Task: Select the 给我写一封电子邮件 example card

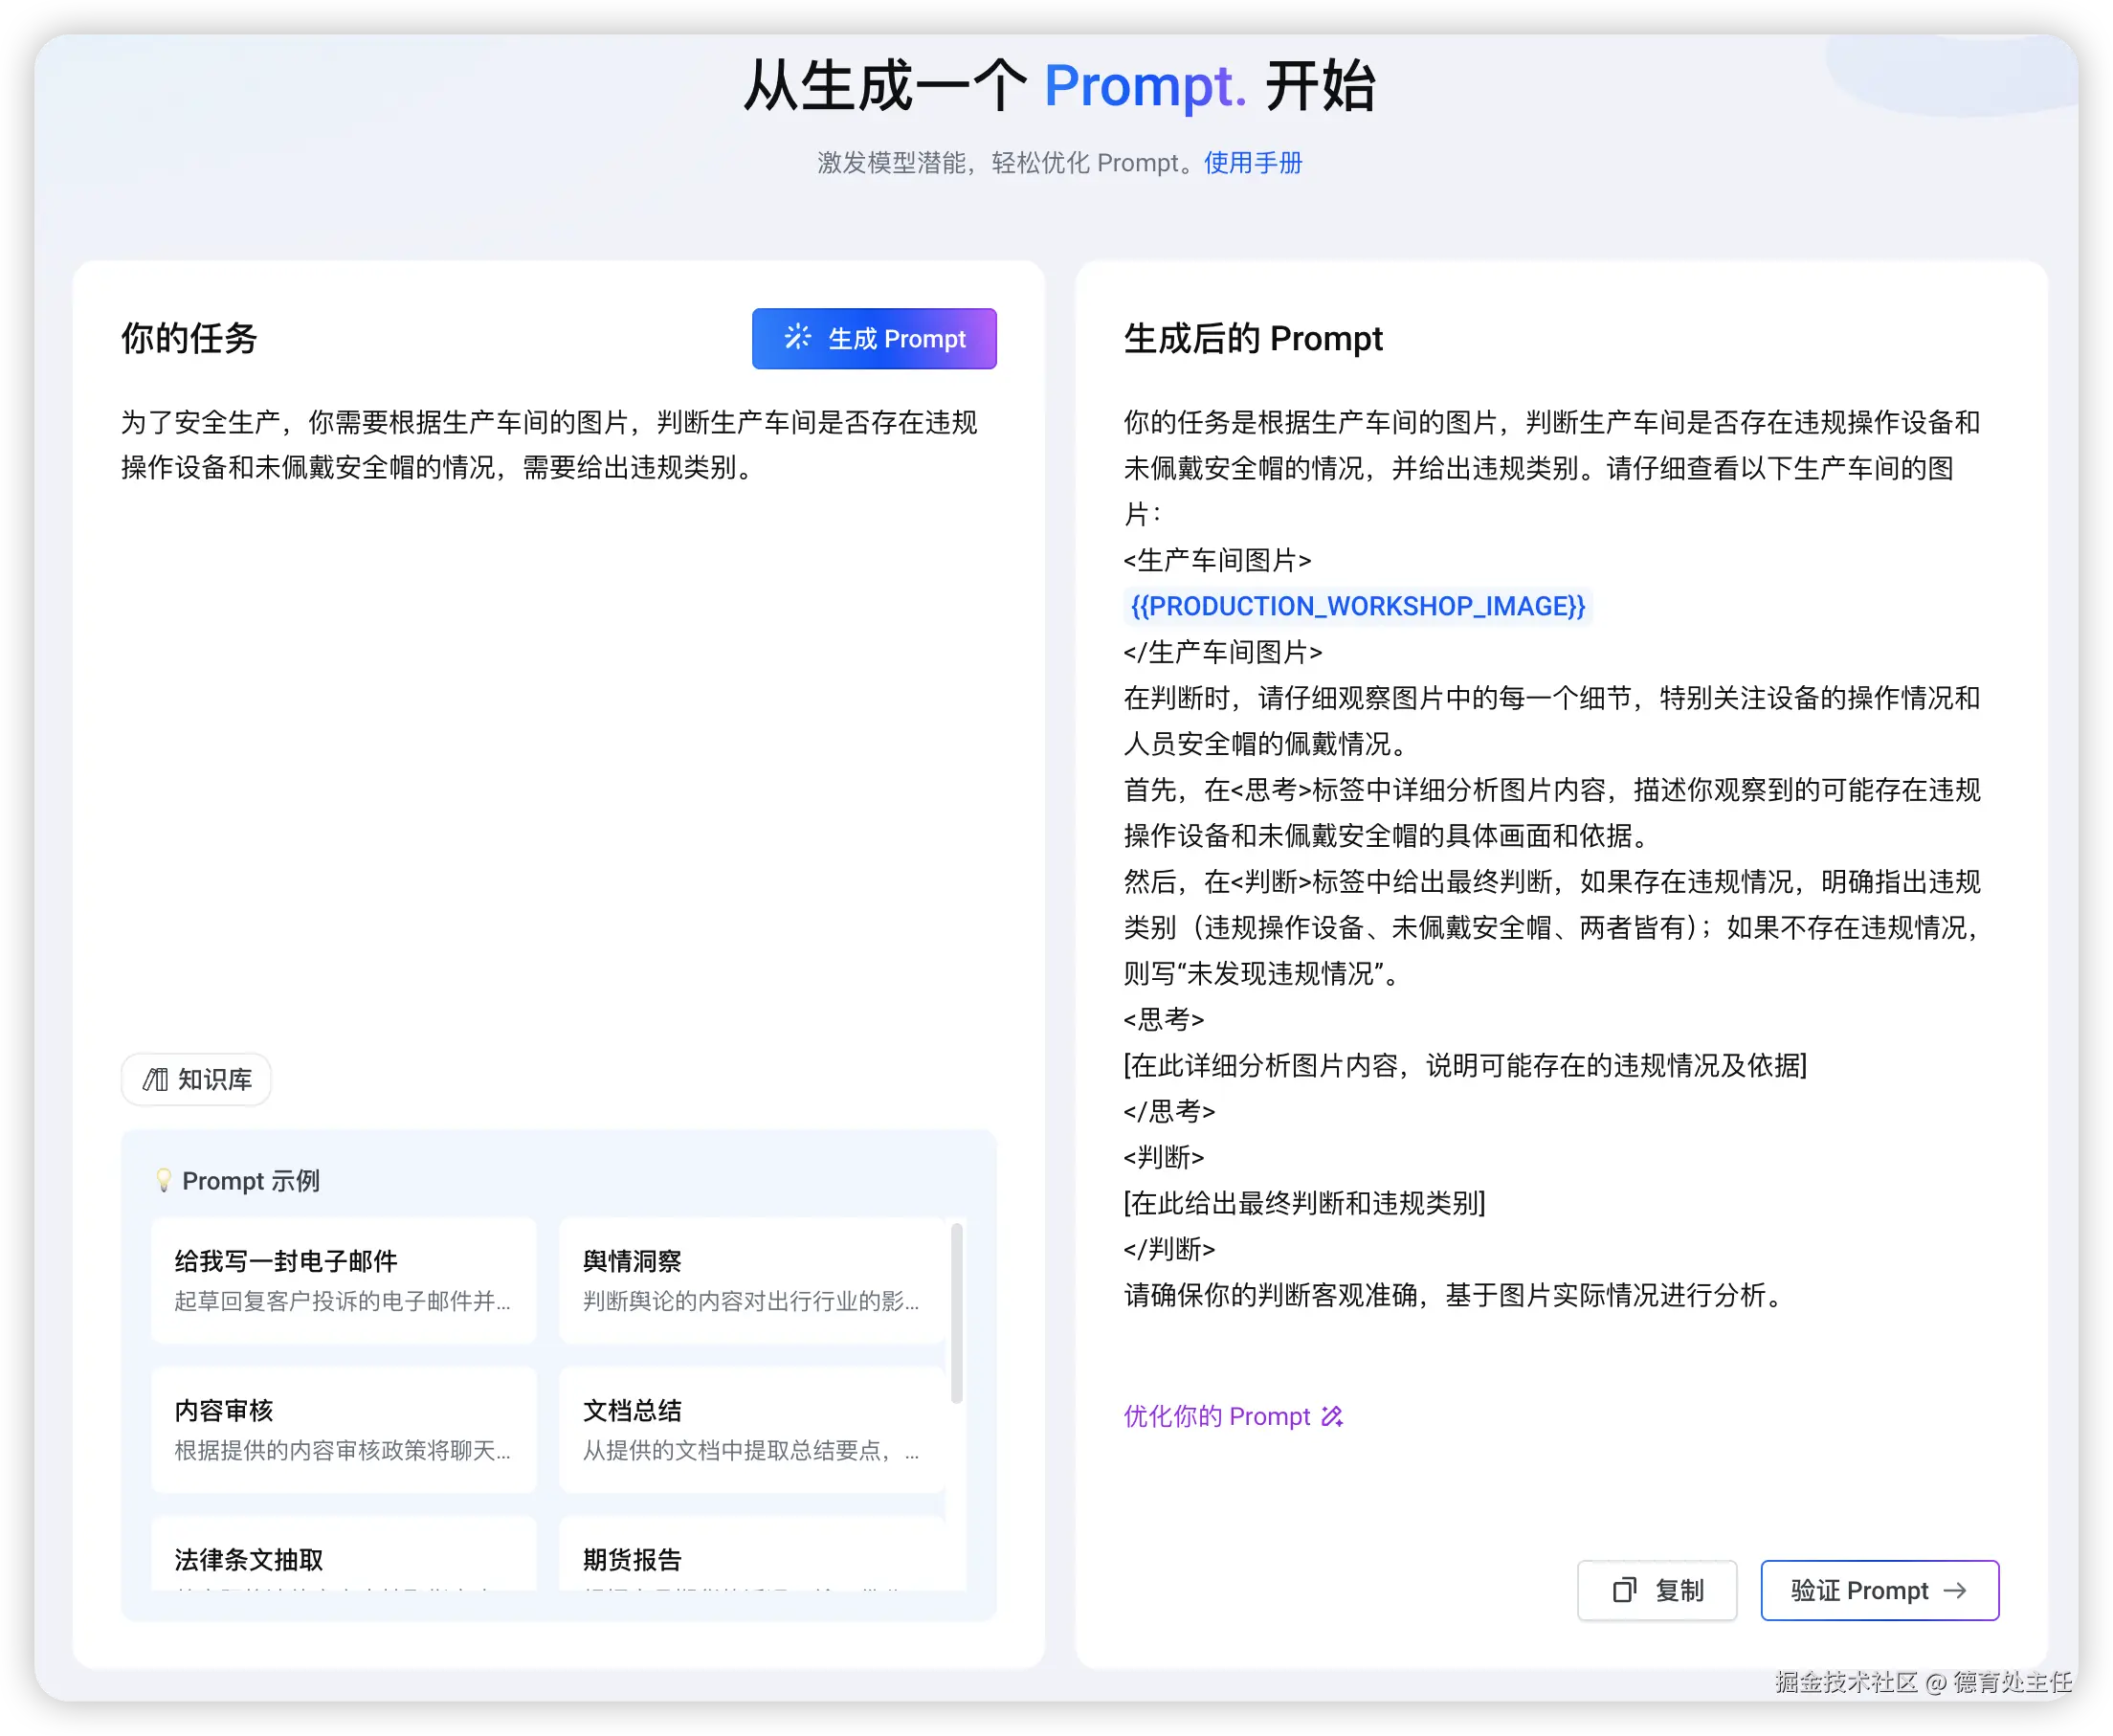Action: click(x=343, y=1279)
